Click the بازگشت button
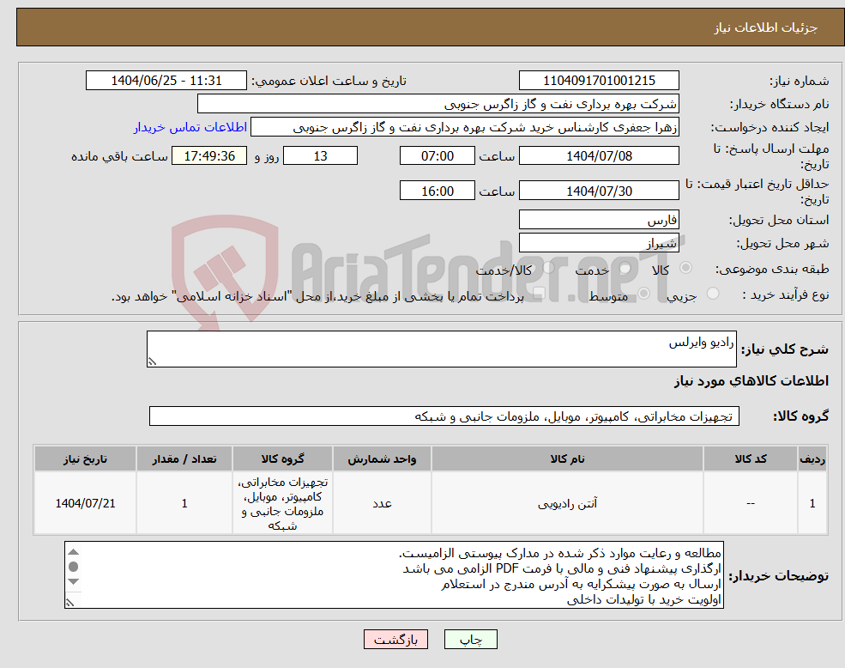The image size is (845, 668). pyautogui.click(x=395, y=639)
